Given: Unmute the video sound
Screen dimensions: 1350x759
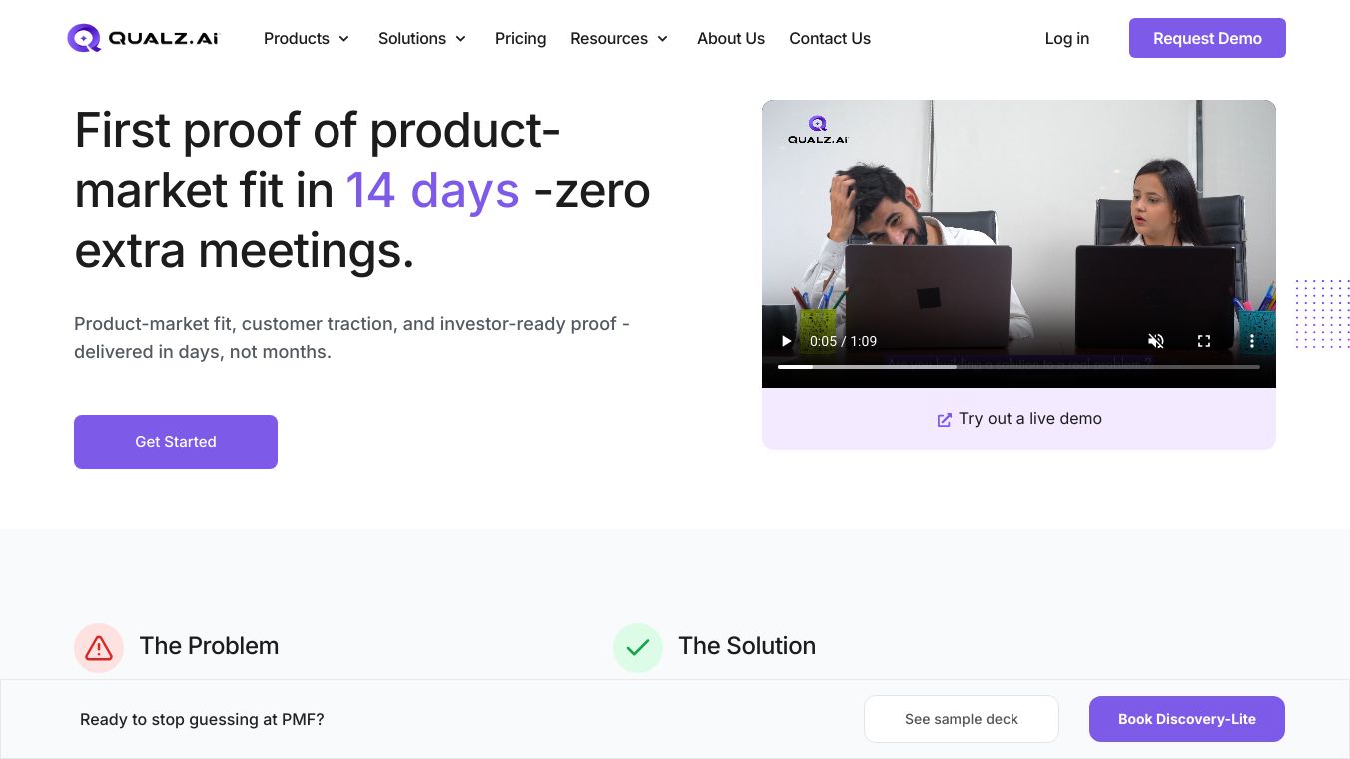Looking at the screenshot, I should (1156, 341).
